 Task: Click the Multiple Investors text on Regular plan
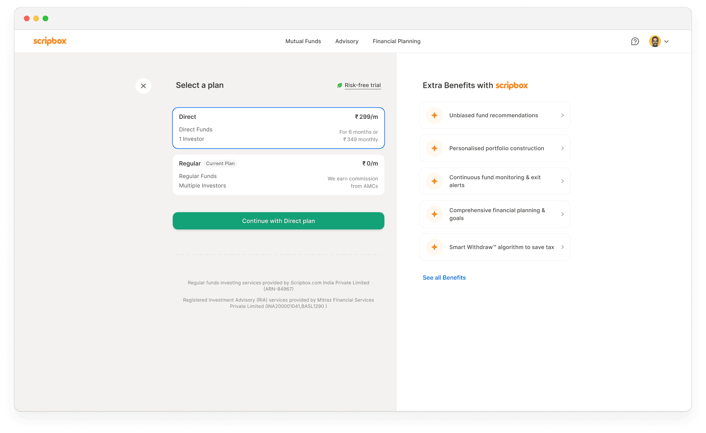pos(203,186)
